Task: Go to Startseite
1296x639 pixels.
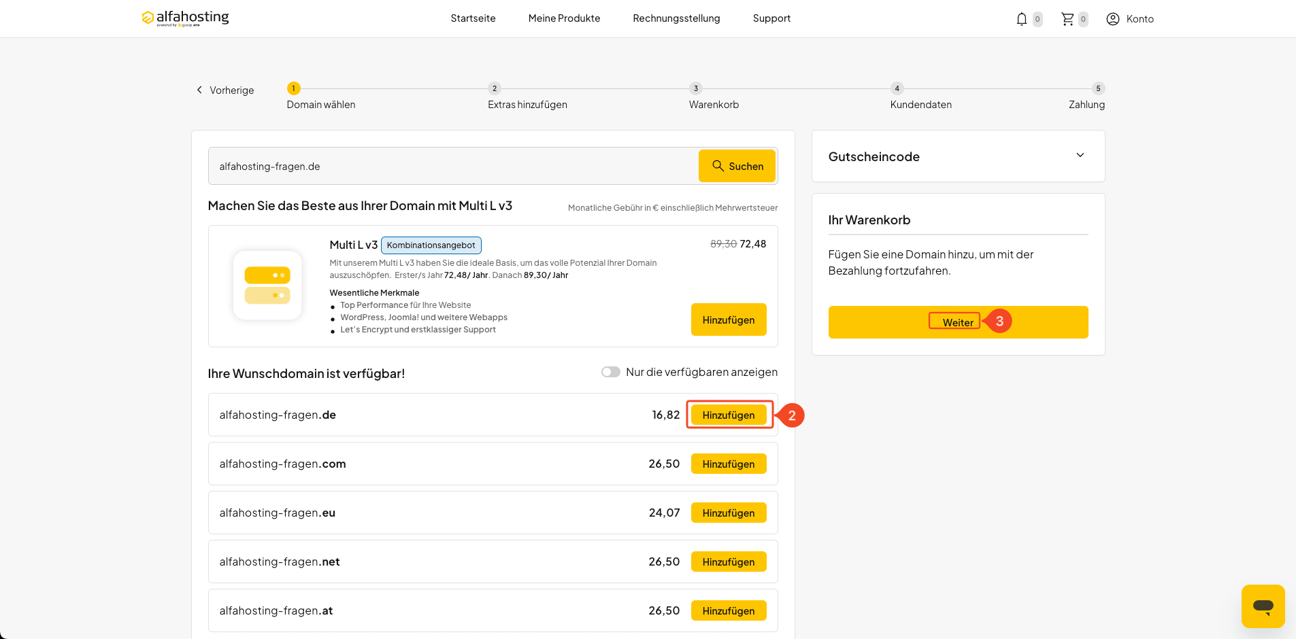Action: click(473, 18)
